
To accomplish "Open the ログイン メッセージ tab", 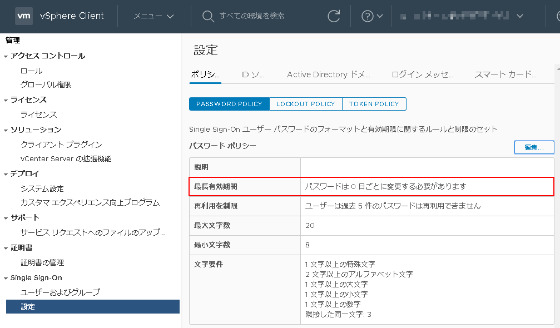I will [x=422, y=74].
